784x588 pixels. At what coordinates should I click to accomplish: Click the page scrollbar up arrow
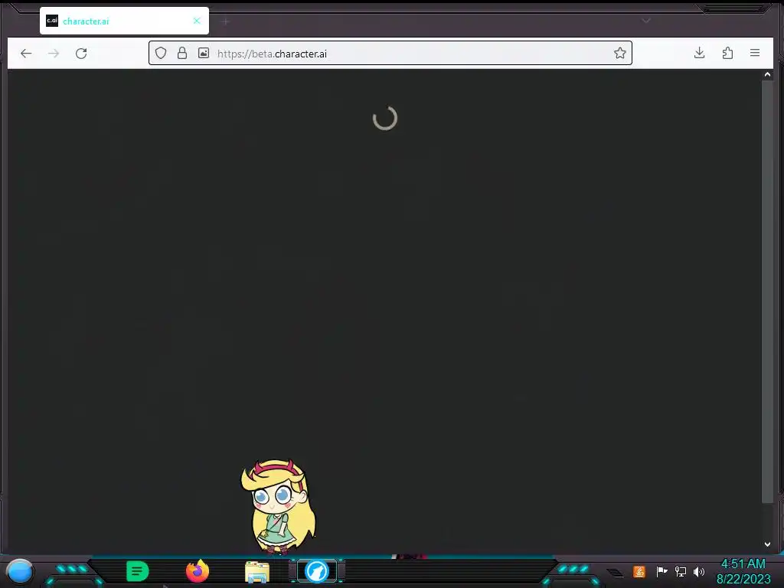coord(767,74)
